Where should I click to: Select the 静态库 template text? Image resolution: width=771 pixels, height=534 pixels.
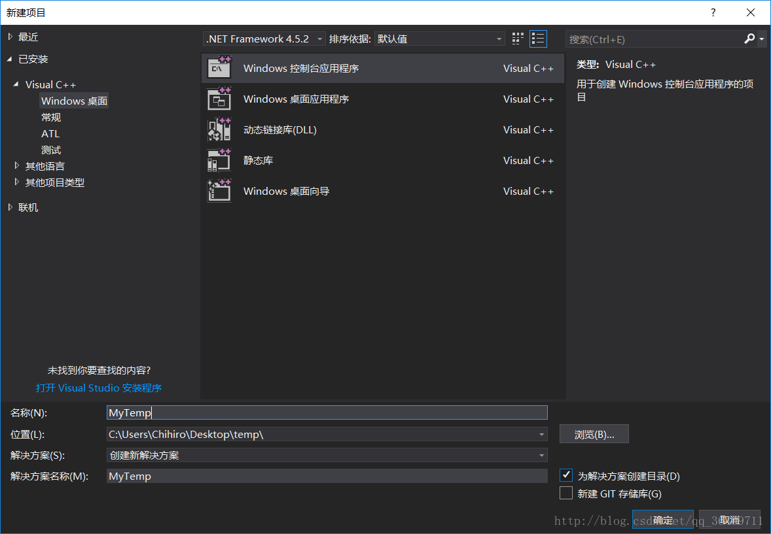click(x=258, y=160)
